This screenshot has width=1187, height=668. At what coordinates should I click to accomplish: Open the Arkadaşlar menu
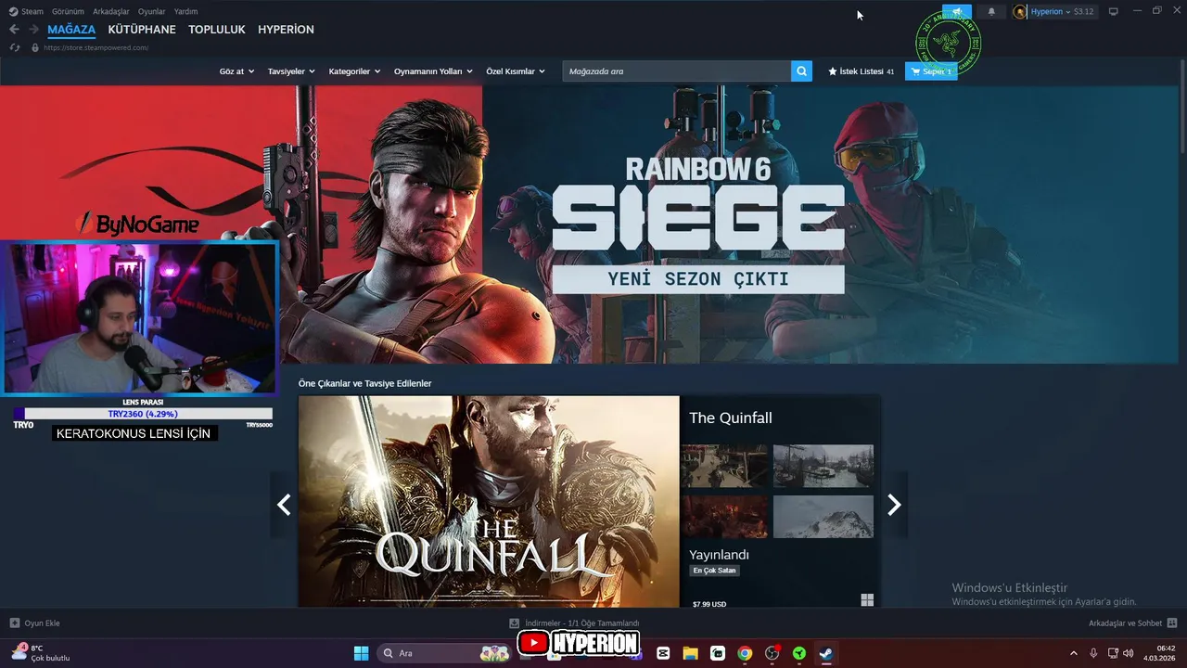(111, 11)
